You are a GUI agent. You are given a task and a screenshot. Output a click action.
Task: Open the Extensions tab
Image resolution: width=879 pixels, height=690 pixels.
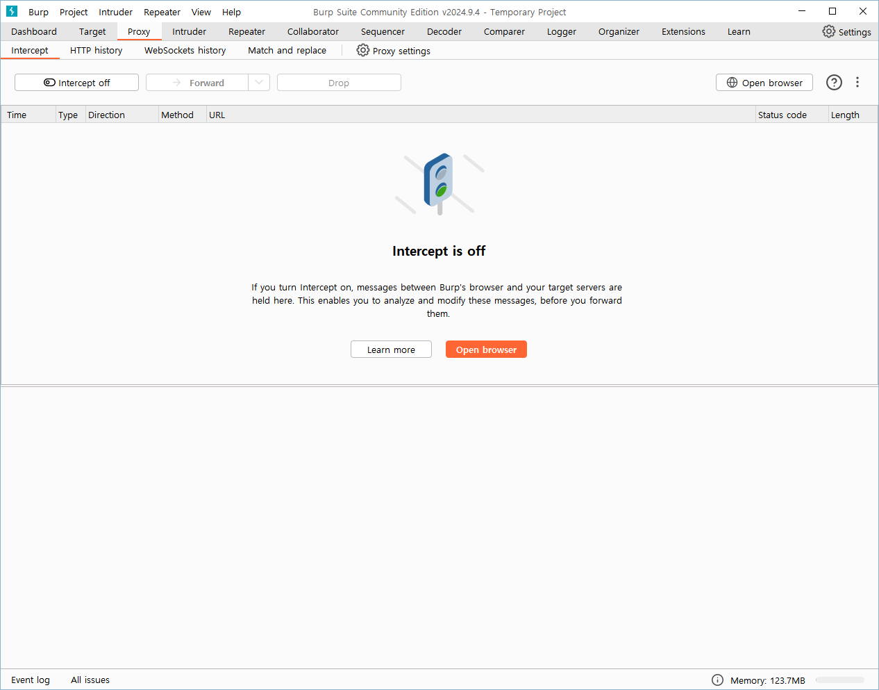coord(683,31)
